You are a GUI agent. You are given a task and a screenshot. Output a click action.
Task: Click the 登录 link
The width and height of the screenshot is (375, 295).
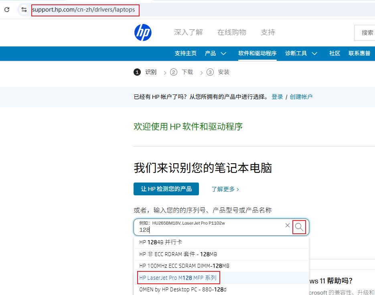point(277,96)
